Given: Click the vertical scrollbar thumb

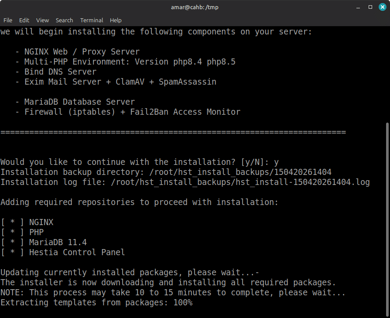Looking at the screenshot, I should point(387,220).
